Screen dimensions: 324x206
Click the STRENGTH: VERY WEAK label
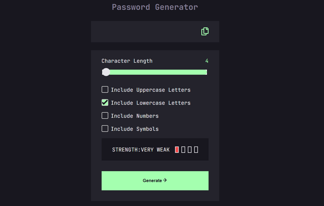(140, 149)
